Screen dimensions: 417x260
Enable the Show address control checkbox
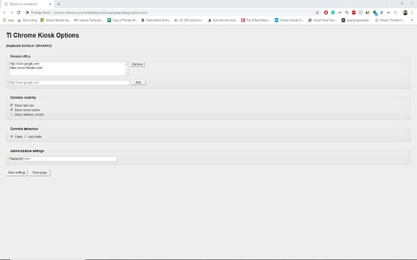coord(11,115)
